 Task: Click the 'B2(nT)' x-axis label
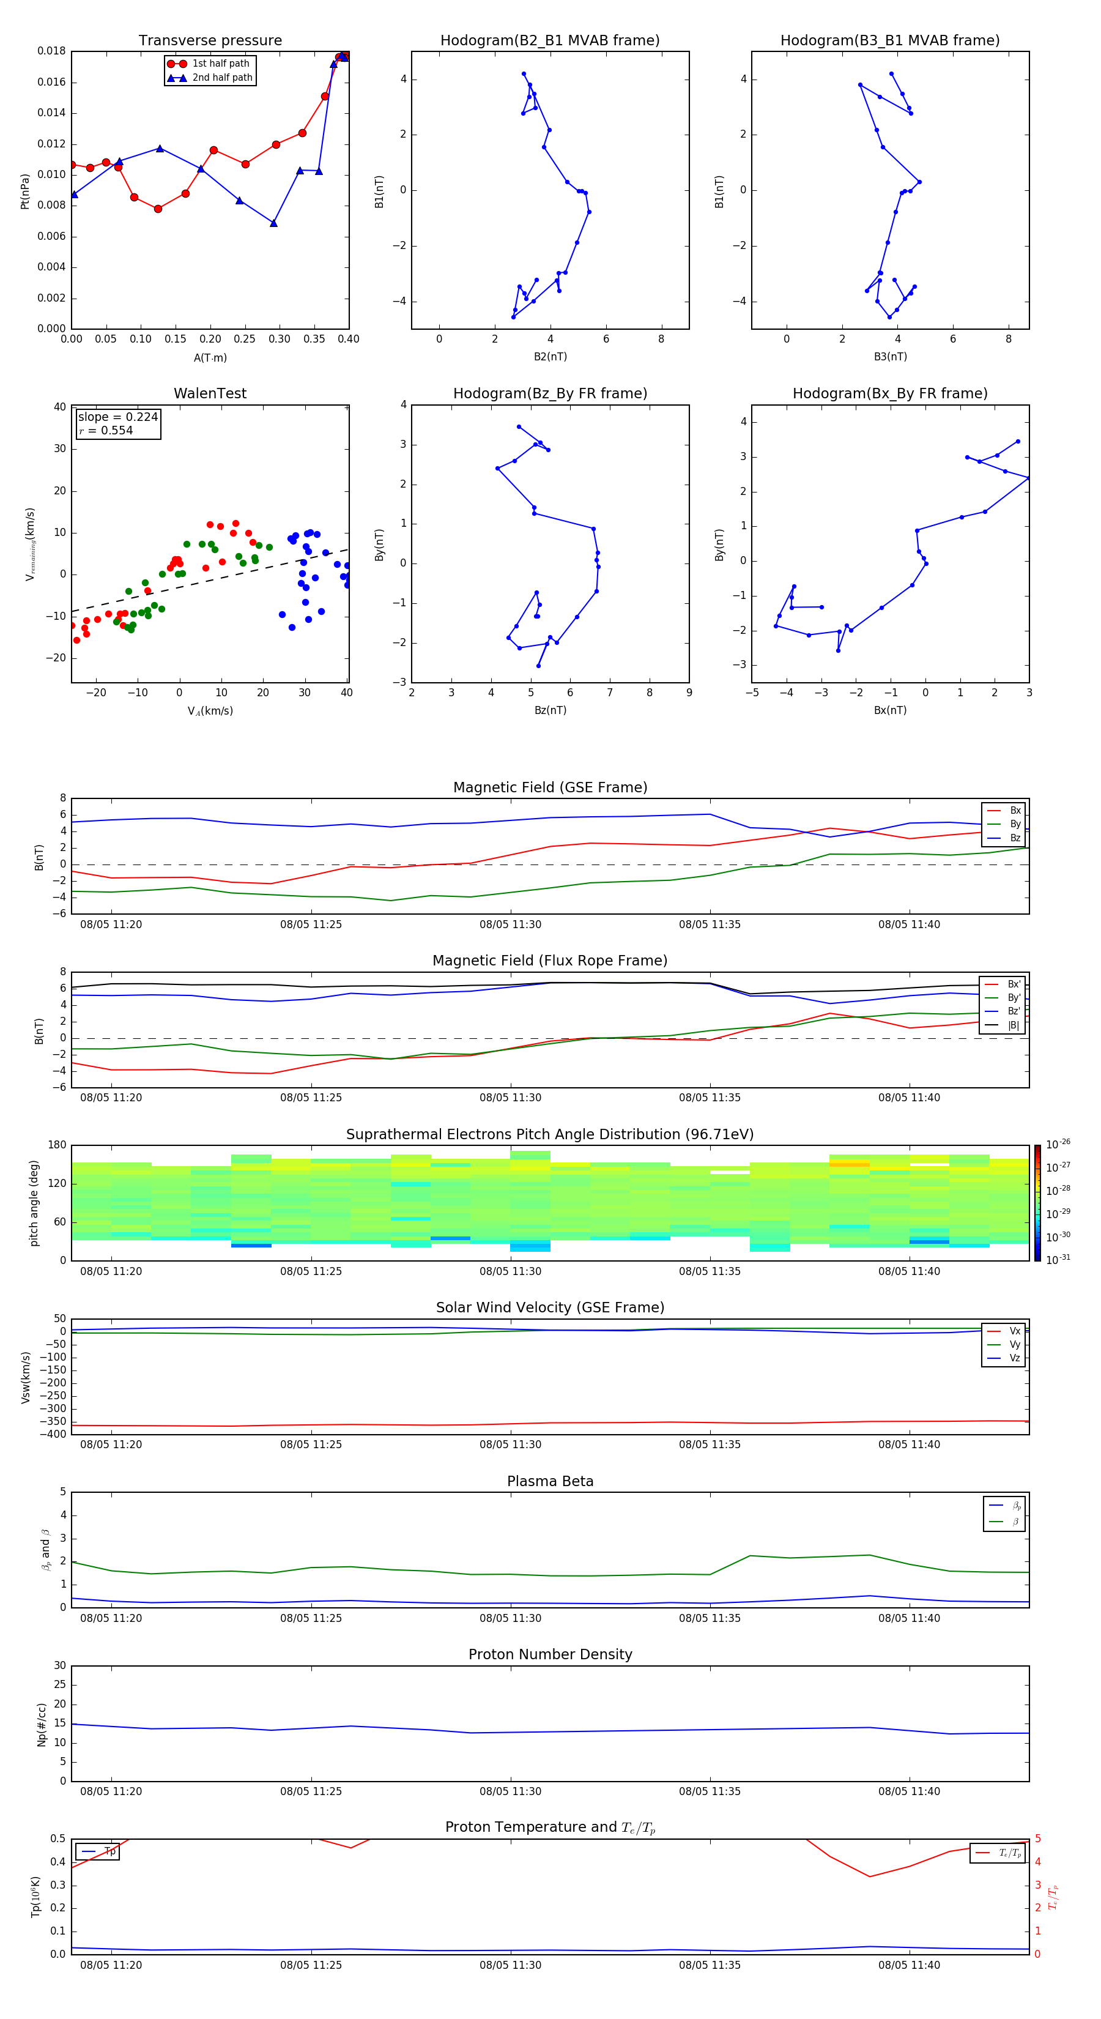pos(550,357)
